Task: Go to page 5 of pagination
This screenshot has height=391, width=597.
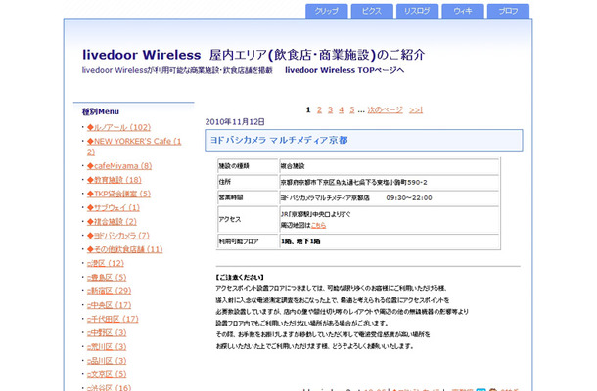Action: coord(352,109)
